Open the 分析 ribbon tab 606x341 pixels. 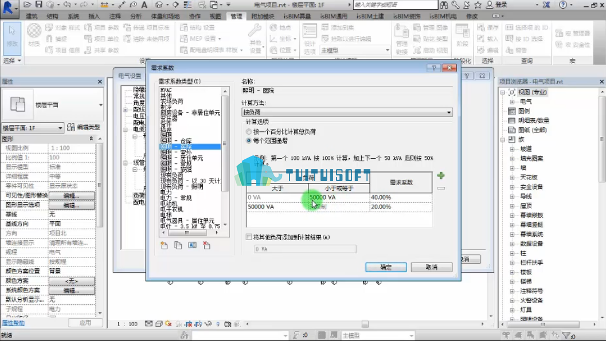[136, 16]
